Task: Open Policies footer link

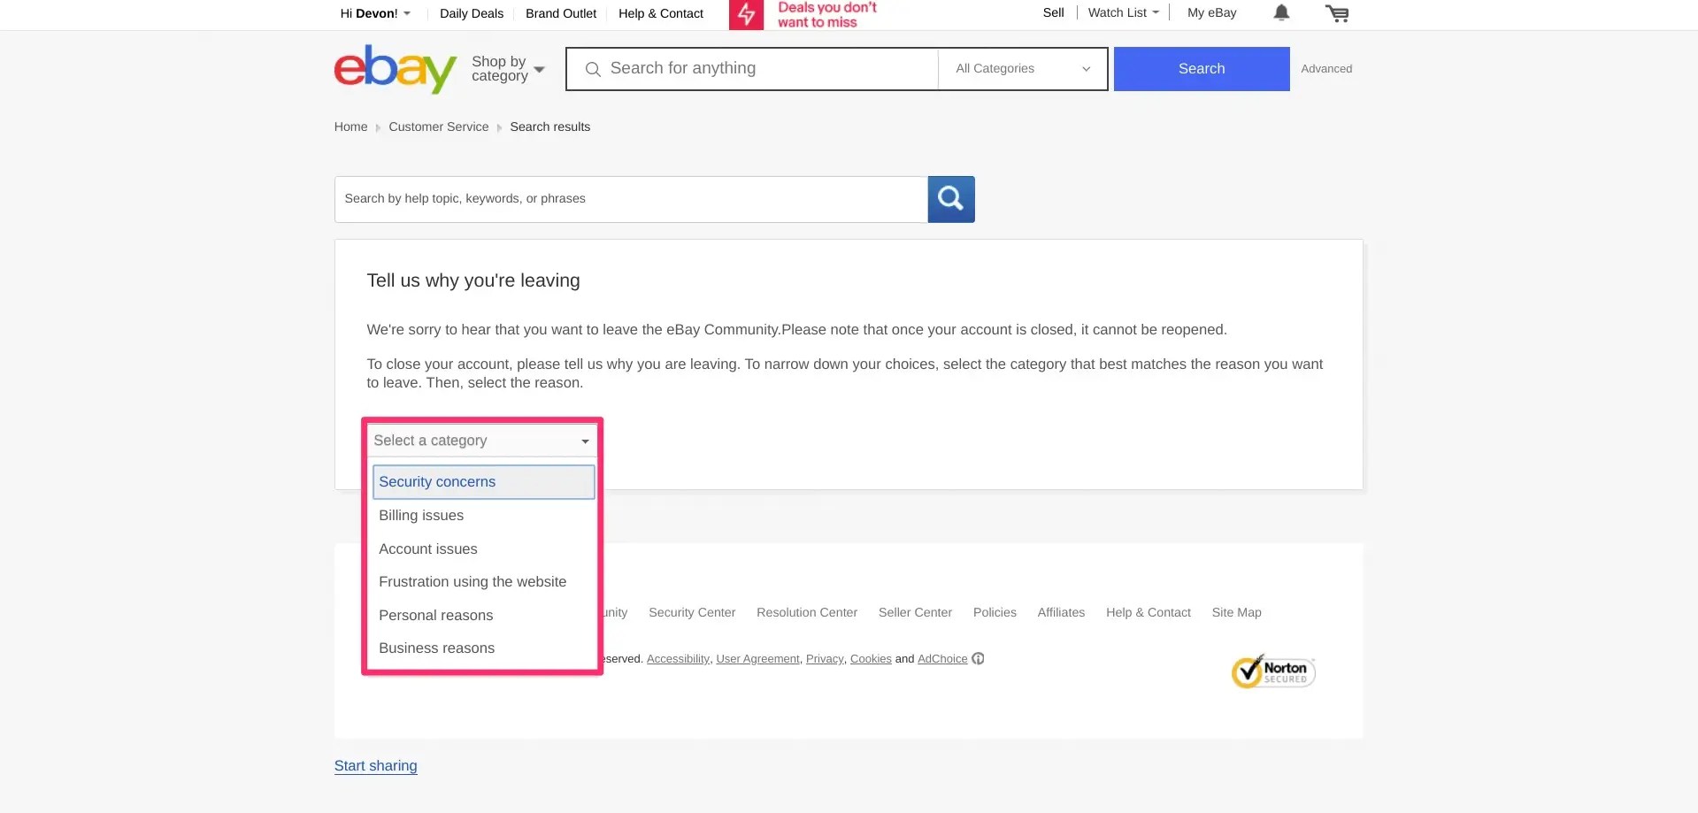Action: pyautogui.click(x=995, y=612)
